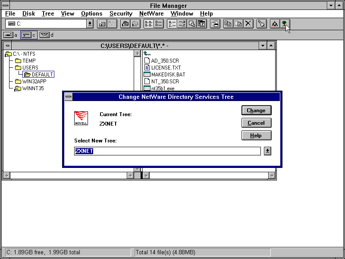Select the AD_350.SCR file
The height and width of the screenshot is (259, 345).
click(161, 60)
